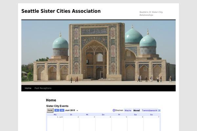Select the calendar cell for 1. Juni
This screenshot has width=197, height=131.
pos(55,123)
